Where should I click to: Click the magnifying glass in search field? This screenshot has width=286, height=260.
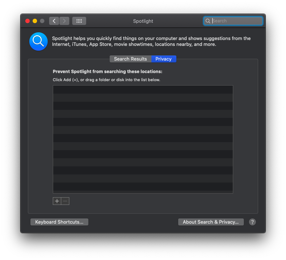pos(208,21)
